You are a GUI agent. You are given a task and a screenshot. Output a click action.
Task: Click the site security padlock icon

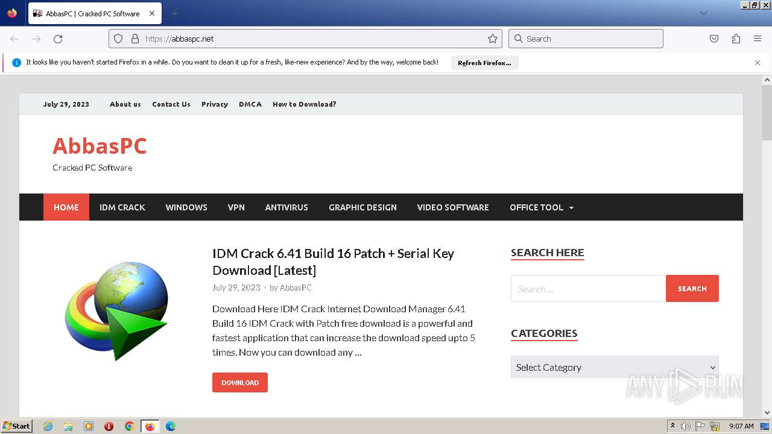click(135, 39)
